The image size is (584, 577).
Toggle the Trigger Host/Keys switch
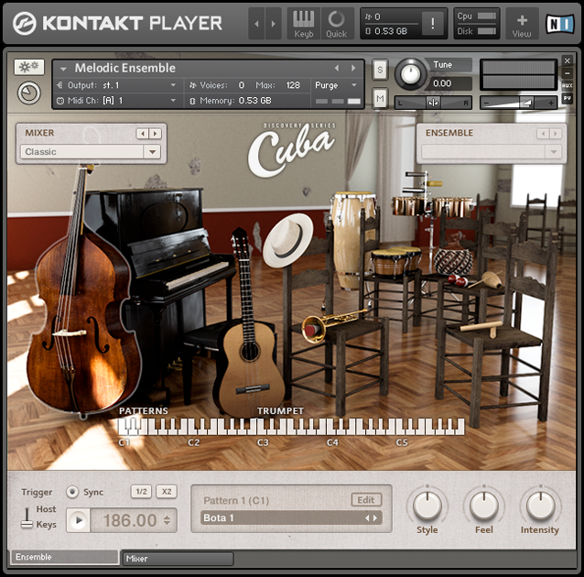point(27,517)
